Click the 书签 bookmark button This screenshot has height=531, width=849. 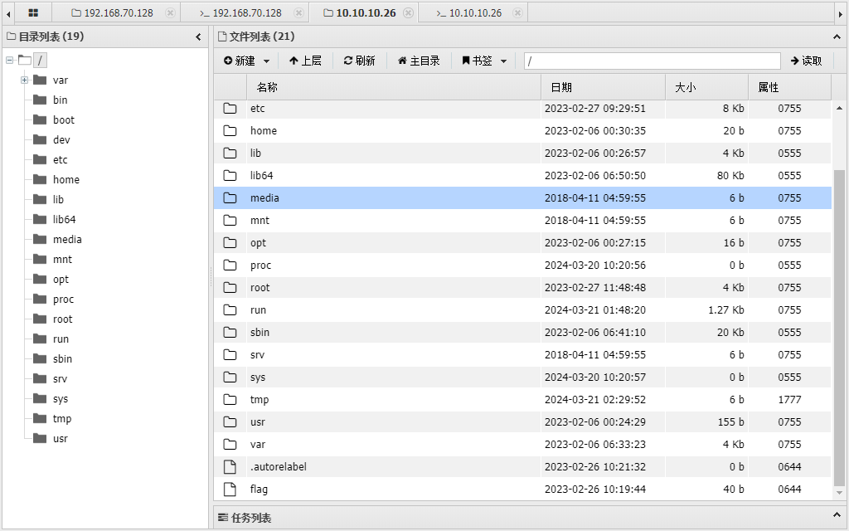pos(477,61)
